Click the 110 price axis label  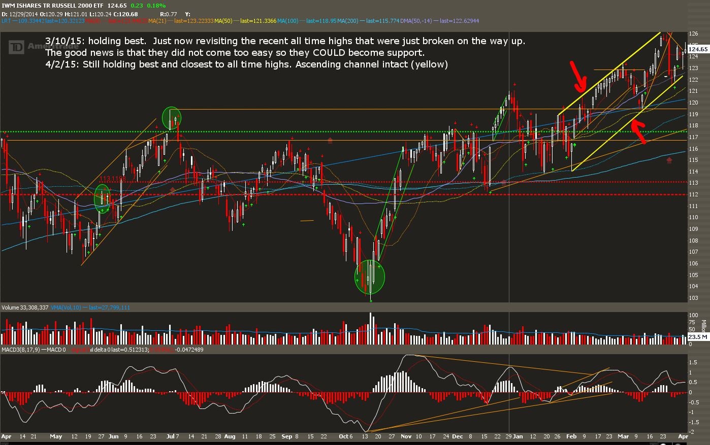693,217
